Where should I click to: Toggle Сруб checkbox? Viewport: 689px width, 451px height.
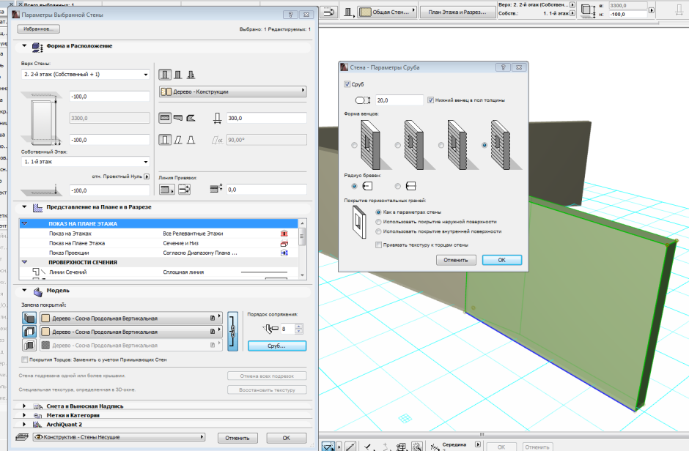tap(347, 84)
